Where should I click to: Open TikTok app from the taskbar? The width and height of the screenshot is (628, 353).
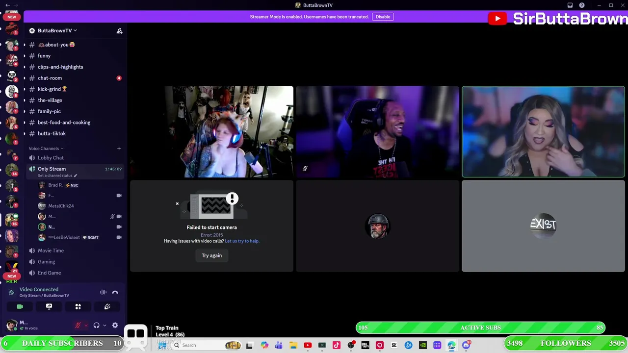point(337,345)
